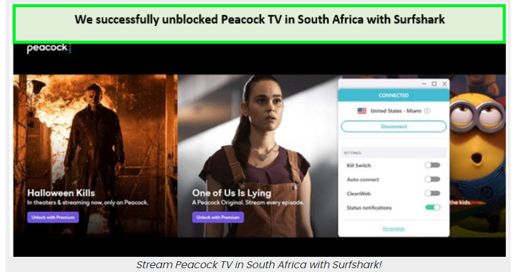Screen dimensions: 515x272
Task: Click the Peacock logo
Action: 49,48
